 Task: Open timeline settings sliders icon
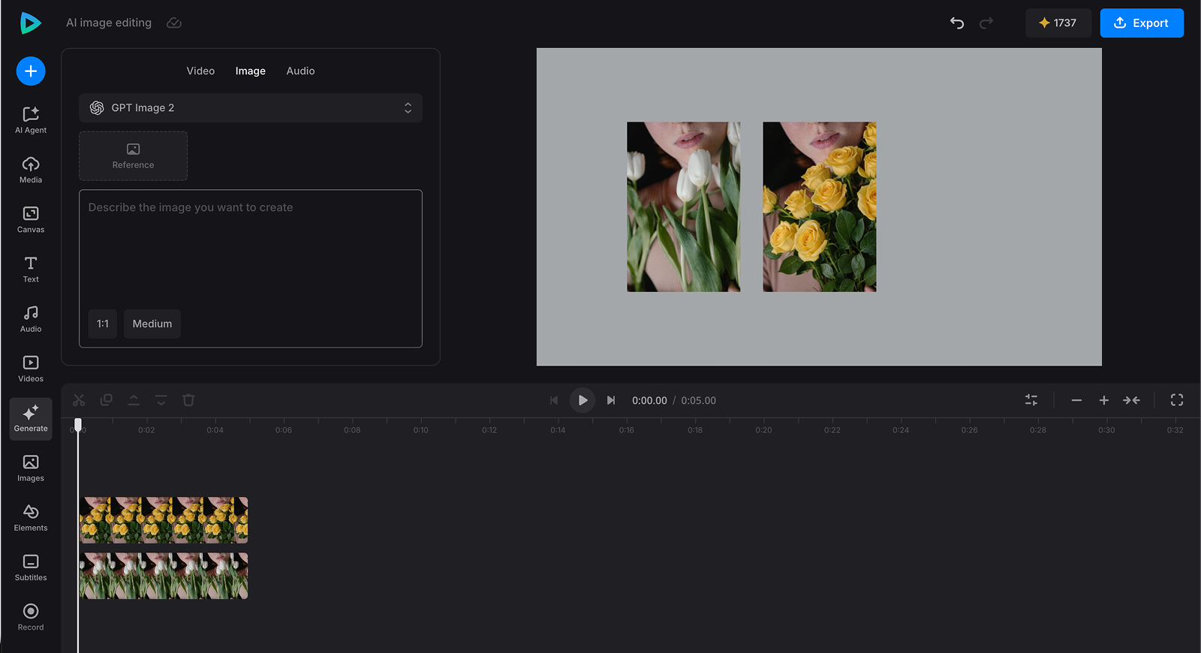[x=1031, y=400]
